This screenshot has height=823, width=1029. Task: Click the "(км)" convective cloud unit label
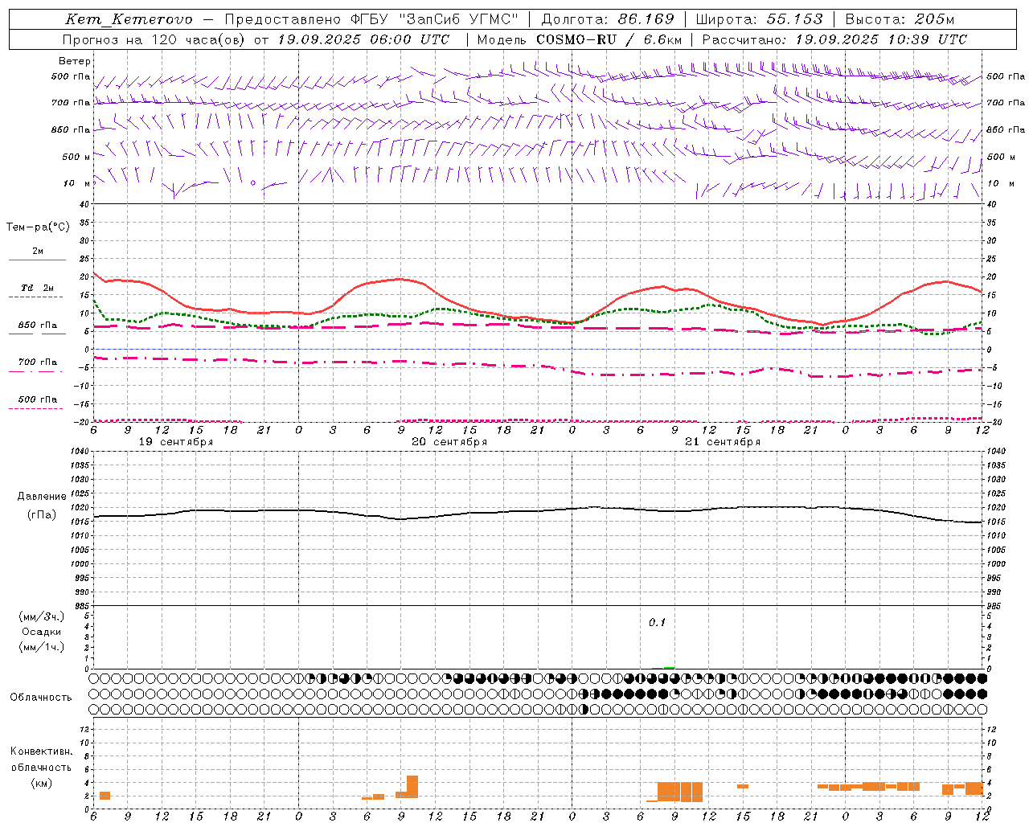click(x=41, y=783)
